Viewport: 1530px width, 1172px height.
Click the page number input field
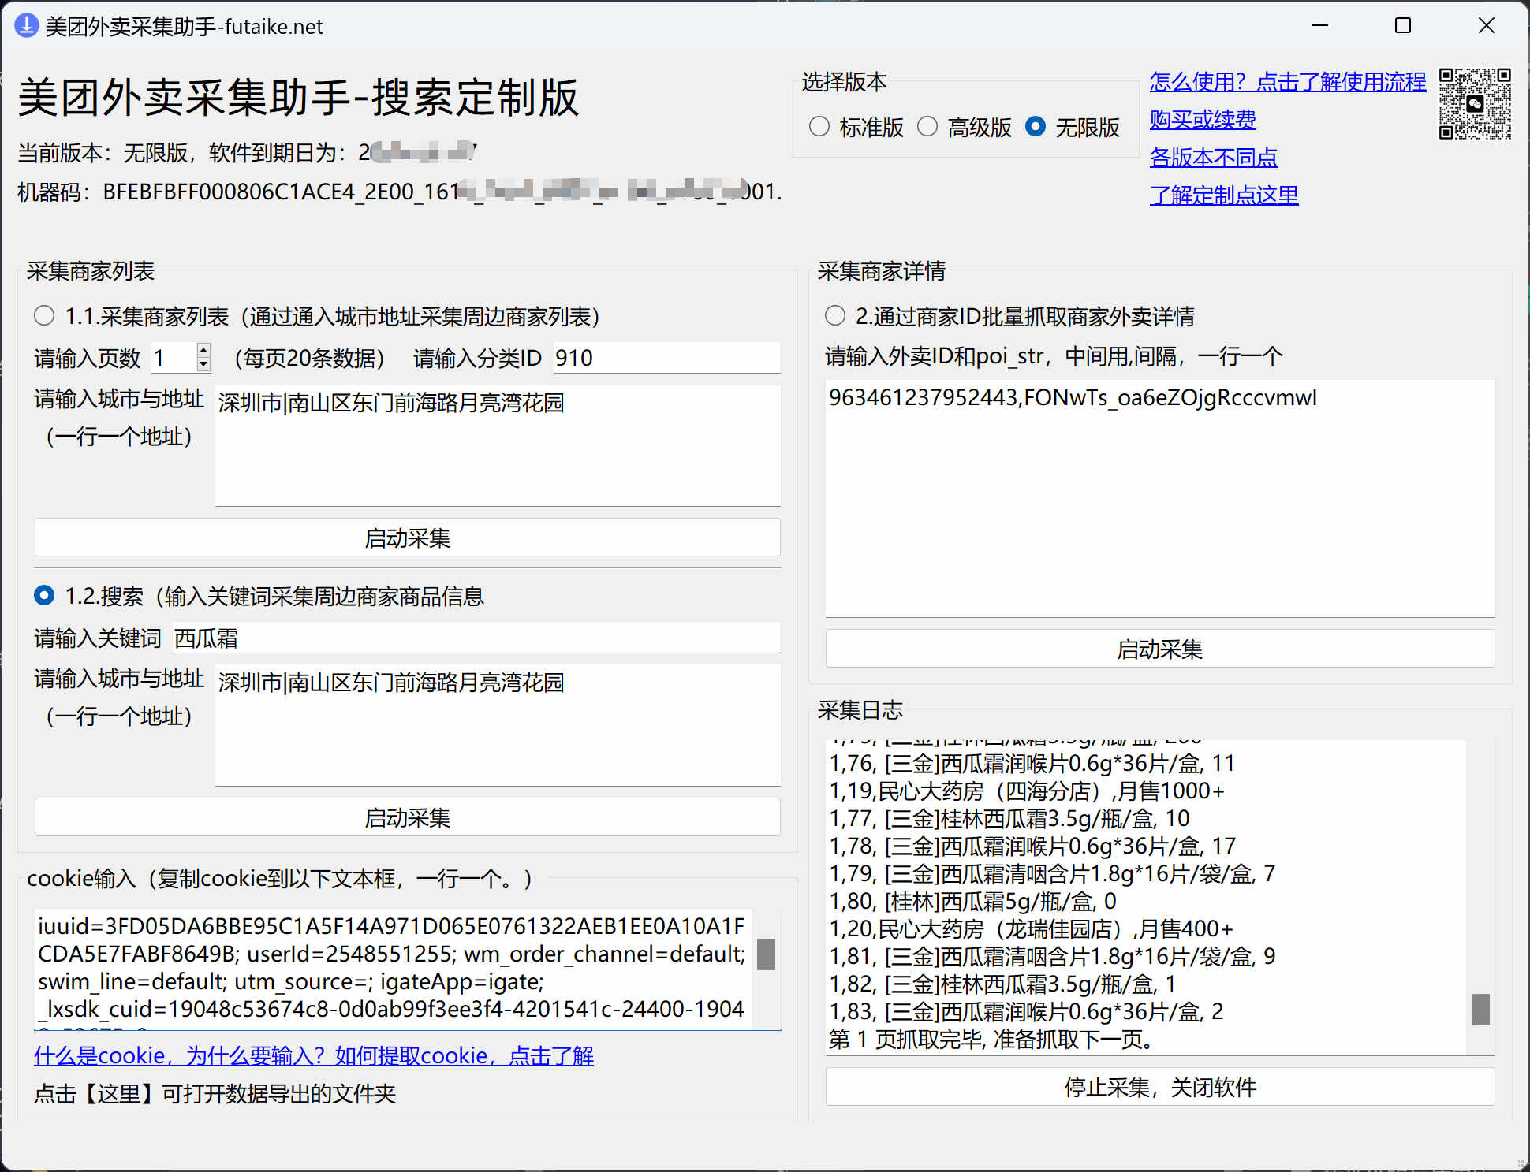(x=173, y=358)
